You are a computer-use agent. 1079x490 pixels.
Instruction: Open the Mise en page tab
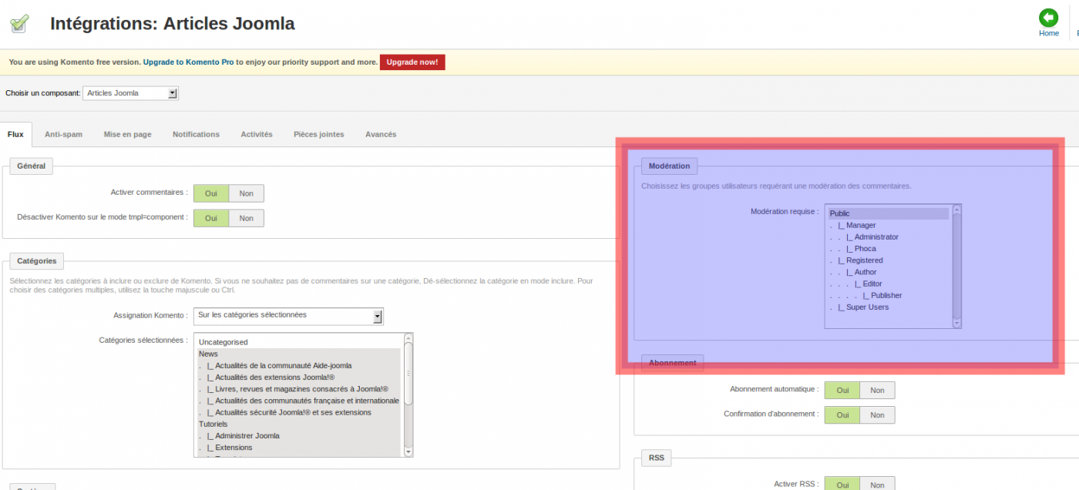[x=127, y=134]
